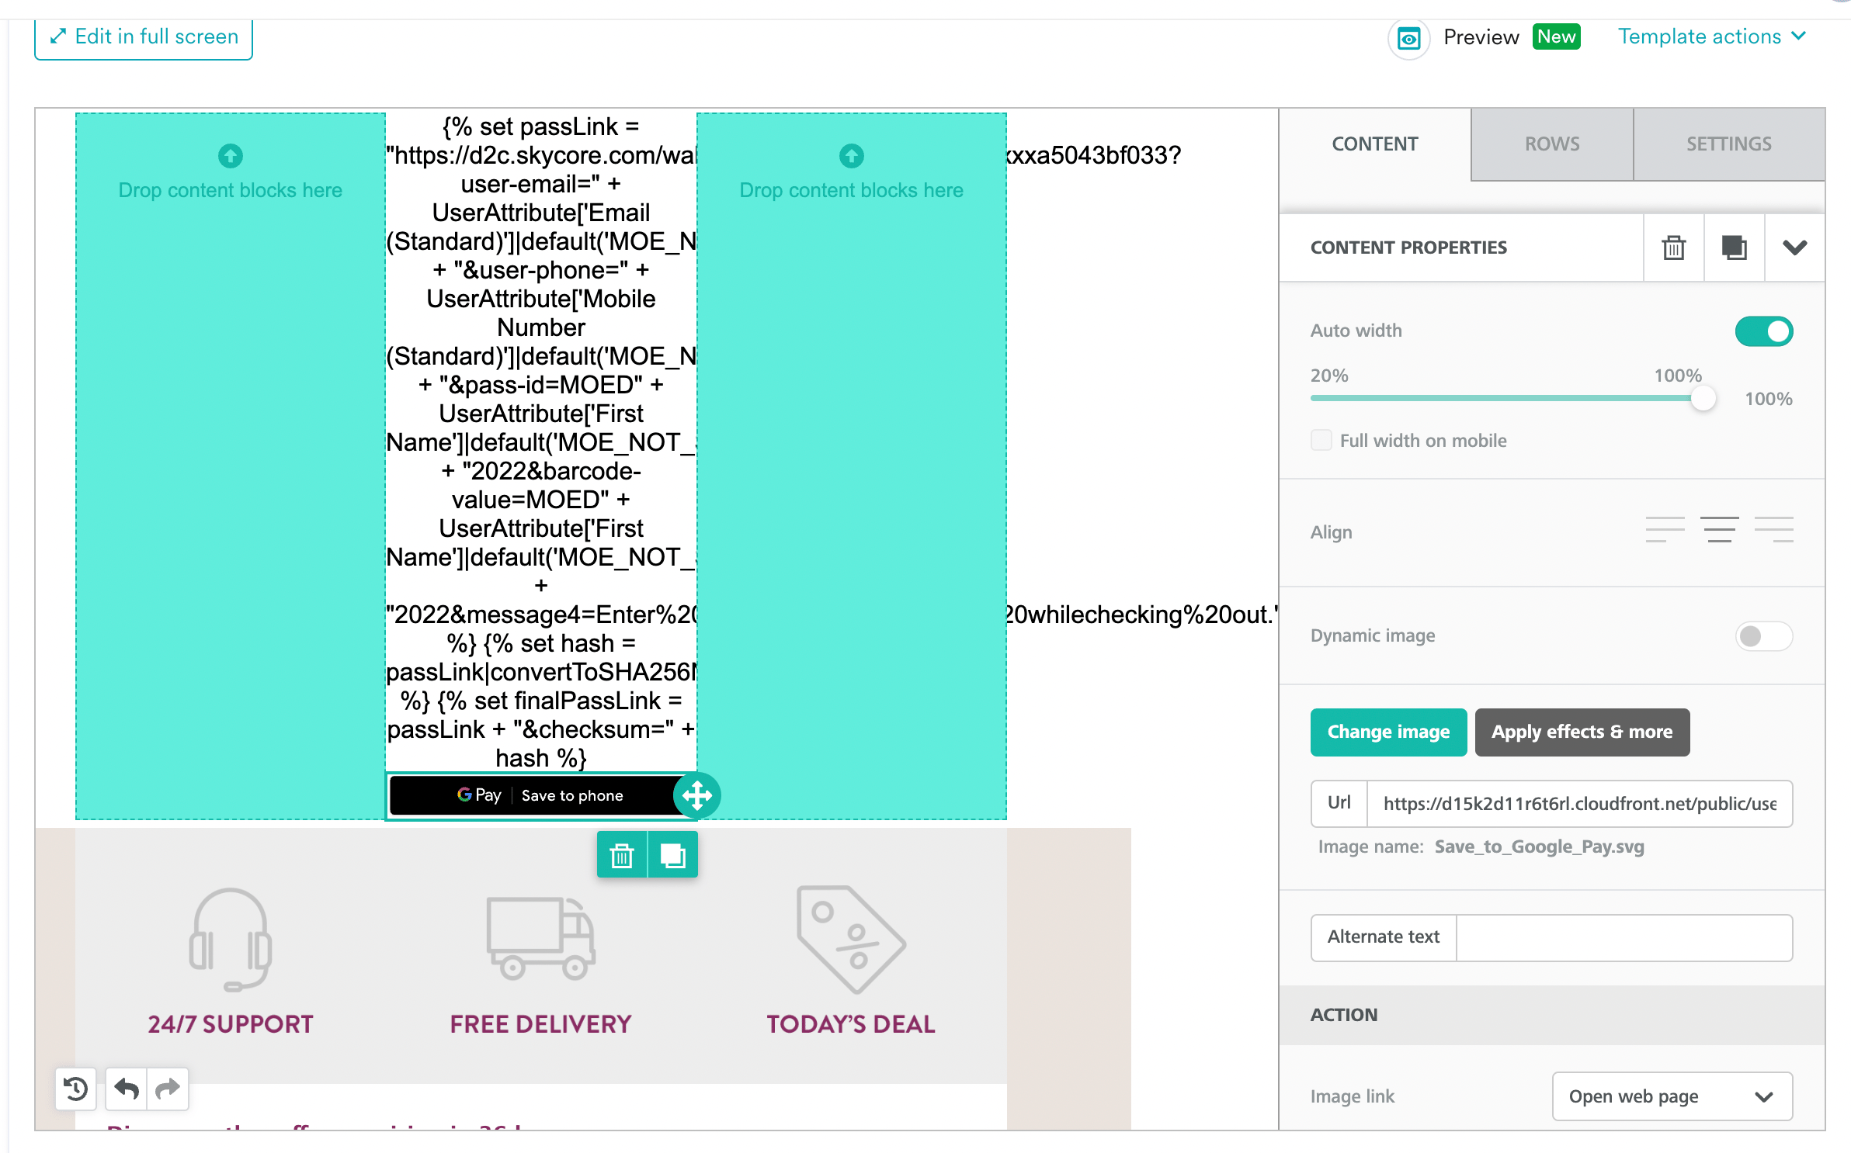Duplicate block with floating teal copy icon
Image resolution: width=1851 pixels, height=1153 pixels.
pyautogui.click(x=672, y=855)
